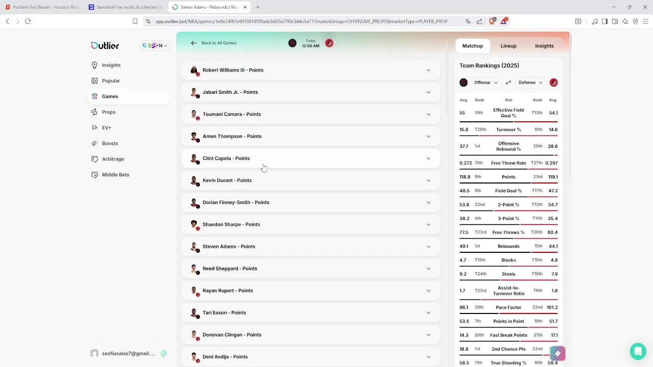Expand Clint Capela - Points row
The width and height of the screenshot is (653, 367).
pyautogui.click(x=311, y=159)
